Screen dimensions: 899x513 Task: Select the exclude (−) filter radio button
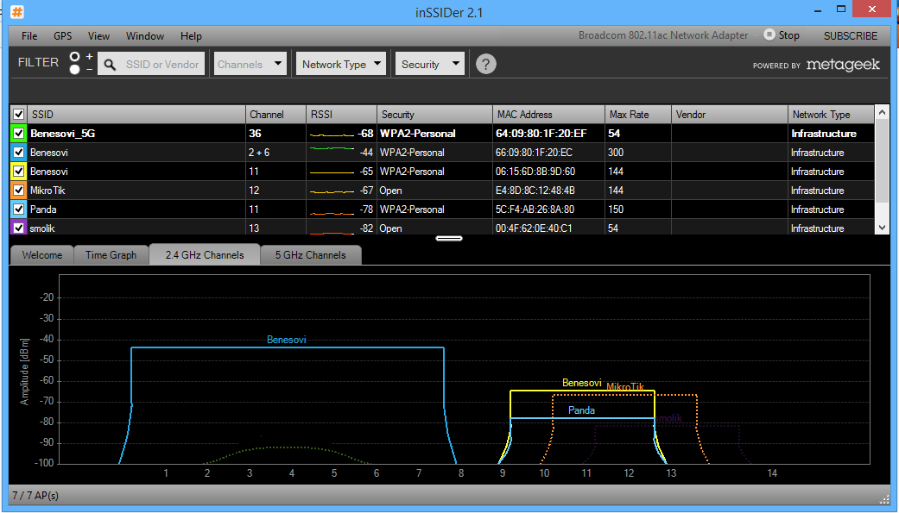click(x=75, y=70)
